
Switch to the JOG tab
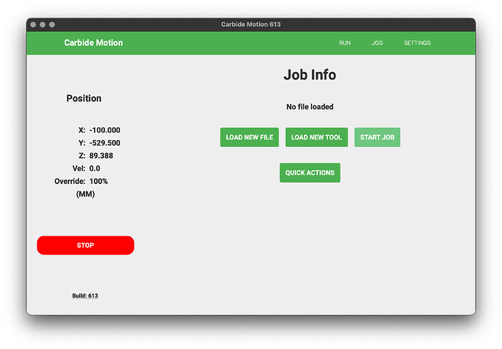pyautogui.click(x=377, y=43)
